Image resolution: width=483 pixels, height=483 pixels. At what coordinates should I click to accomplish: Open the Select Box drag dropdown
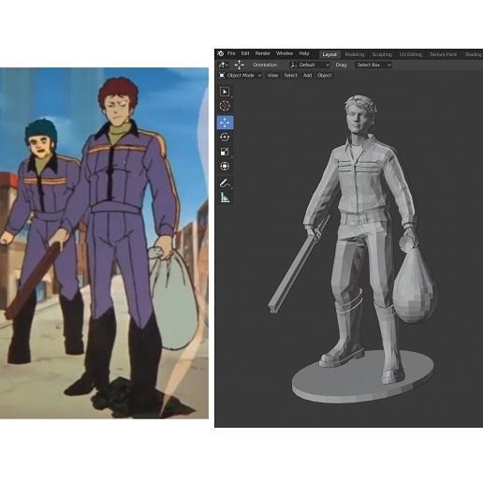point(373,65)
